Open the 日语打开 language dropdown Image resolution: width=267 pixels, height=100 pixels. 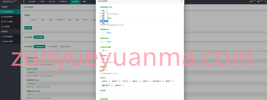pyautogui.click(x=105, y=81)
